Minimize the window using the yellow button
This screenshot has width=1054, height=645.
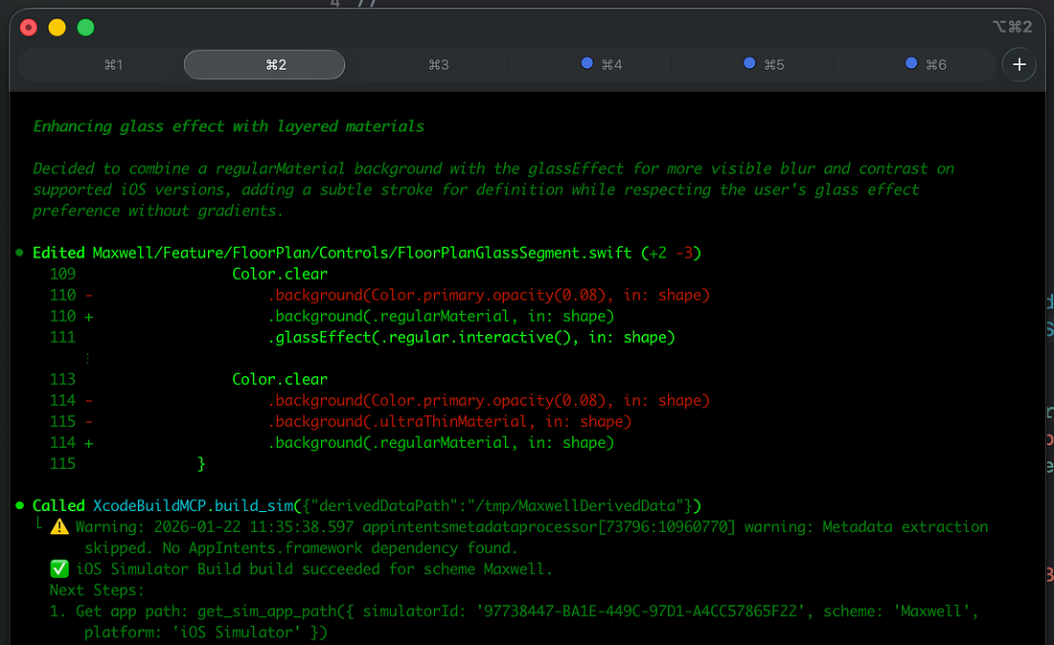pyautogui.click(x=57, y=28)
